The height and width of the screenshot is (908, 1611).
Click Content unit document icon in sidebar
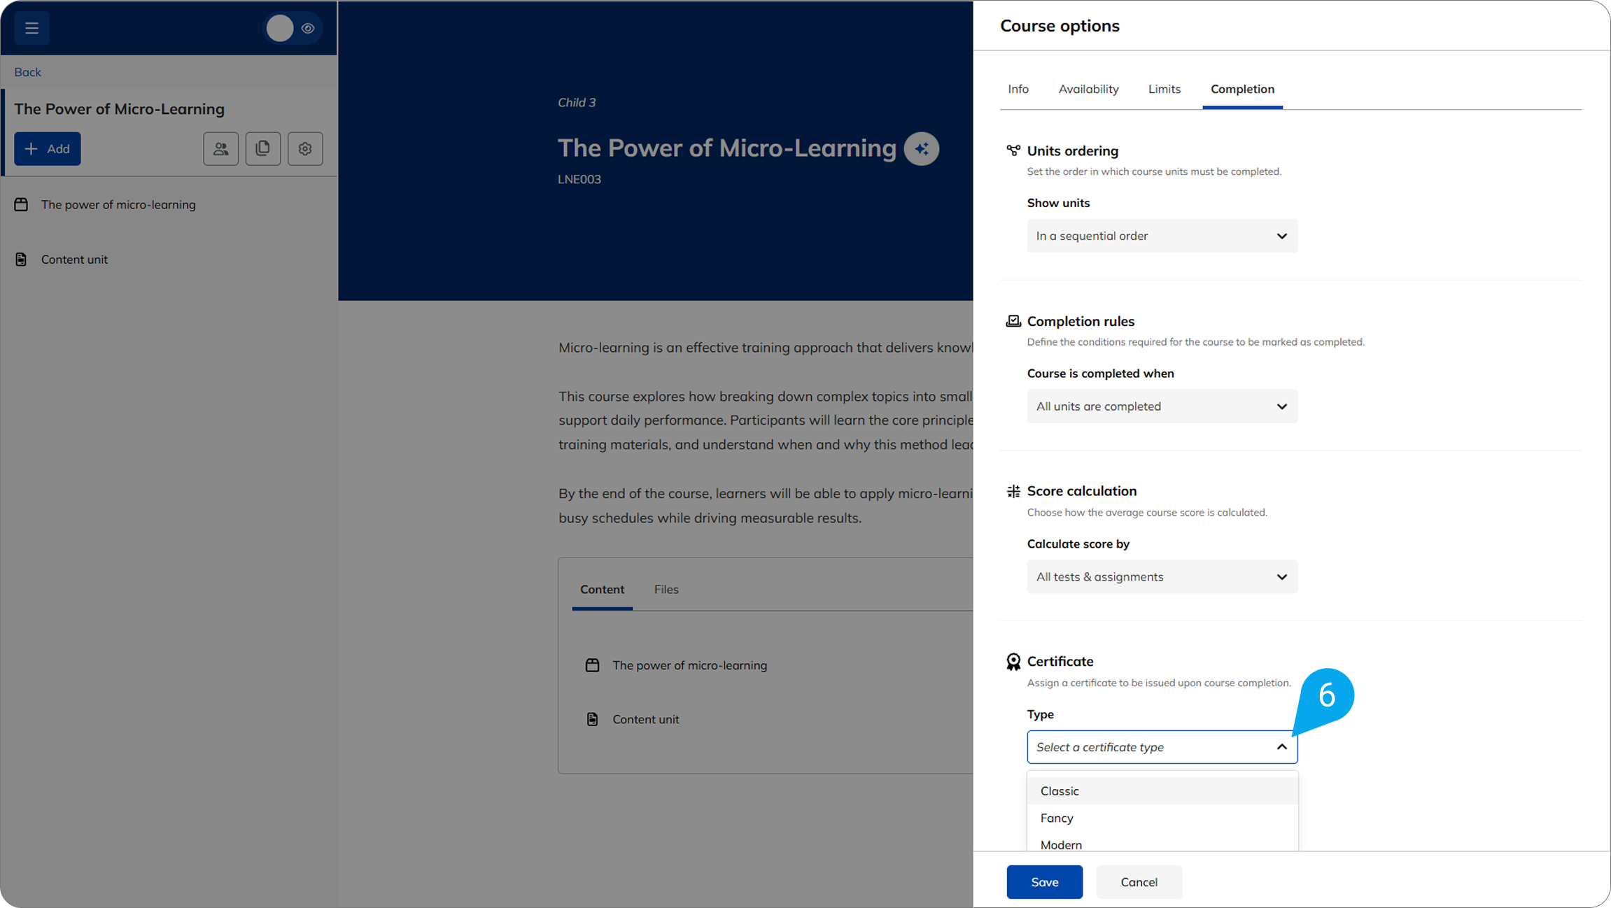pos(21,259)
